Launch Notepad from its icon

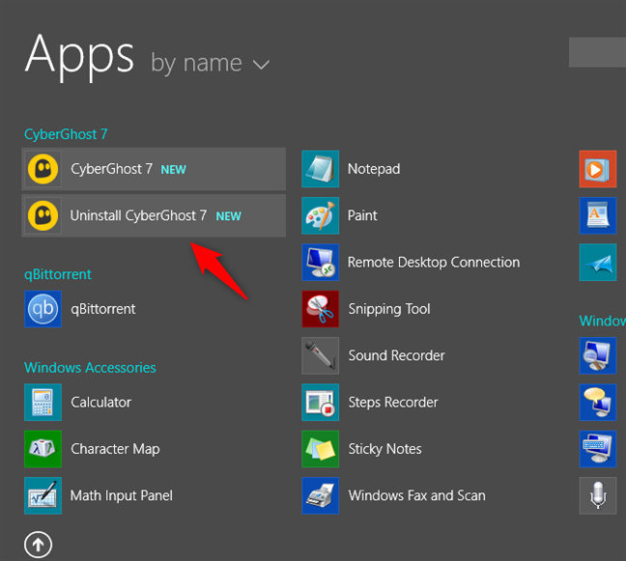(x=320, y=169)
